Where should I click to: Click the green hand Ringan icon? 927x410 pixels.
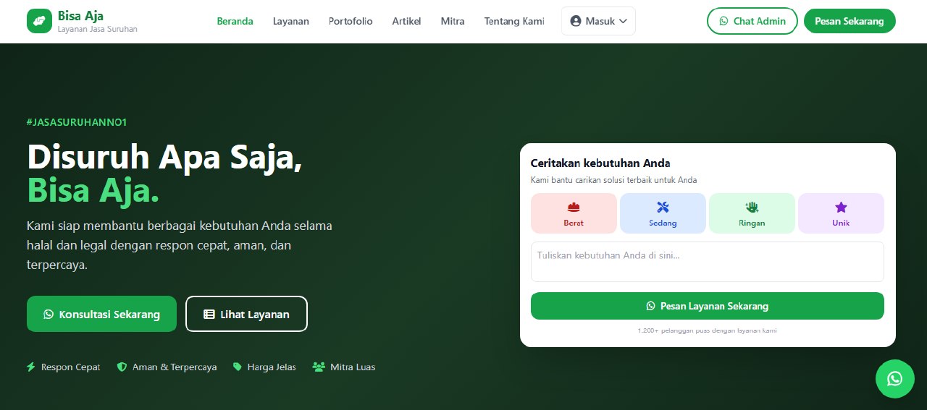pyautogui.click(x=752, y=207)
